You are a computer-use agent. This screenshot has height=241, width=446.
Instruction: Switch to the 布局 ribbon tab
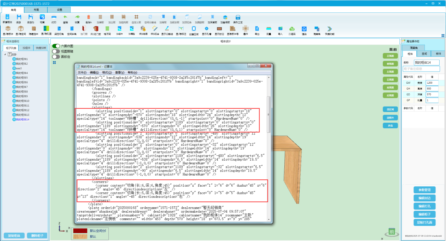(36, 10)
